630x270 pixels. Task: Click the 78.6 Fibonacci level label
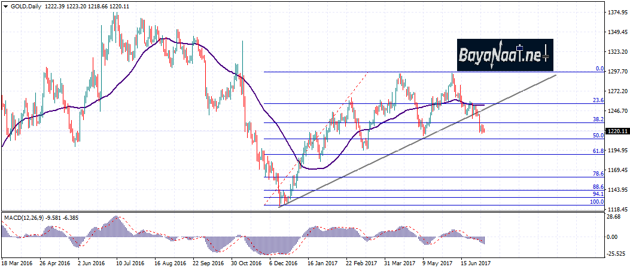click(598, 174)
